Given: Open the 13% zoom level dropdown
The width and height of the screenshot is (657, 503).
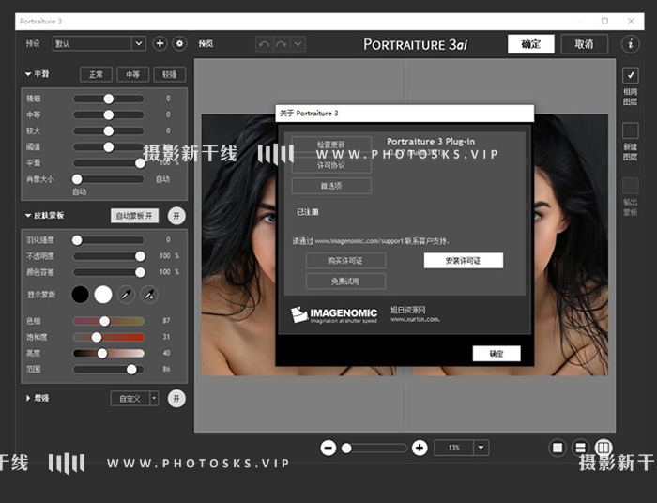Looking at the screenshot, I should (481, 448).
